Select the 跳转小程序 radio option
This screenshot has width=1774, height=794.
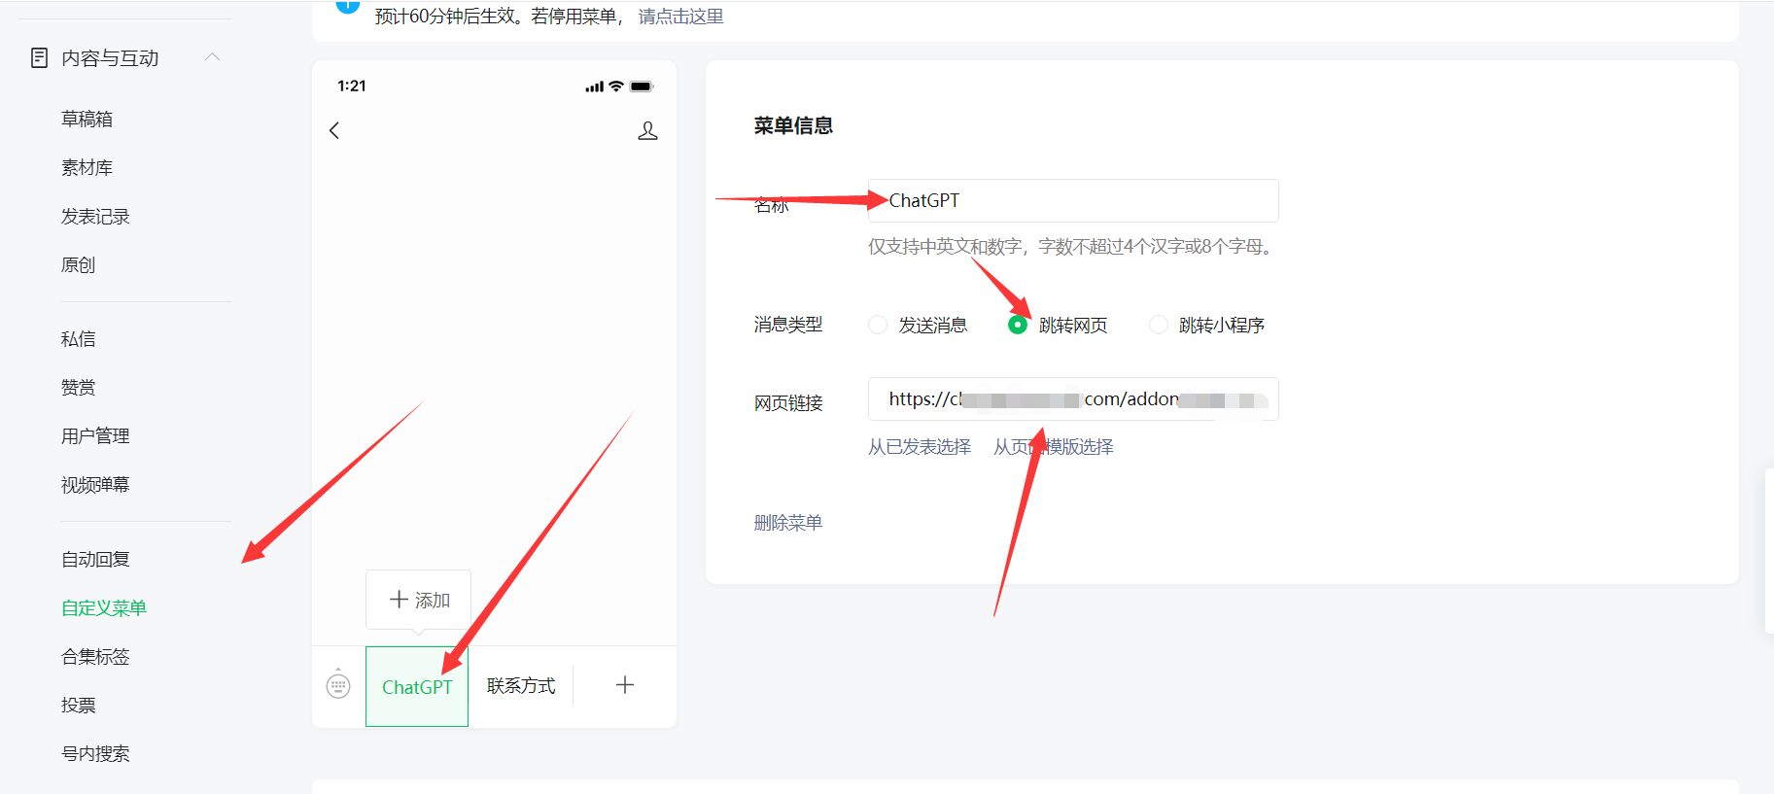(1158, 325)
